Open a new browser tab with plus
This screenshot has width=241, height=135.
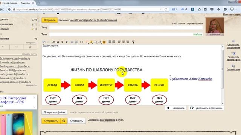39,3
